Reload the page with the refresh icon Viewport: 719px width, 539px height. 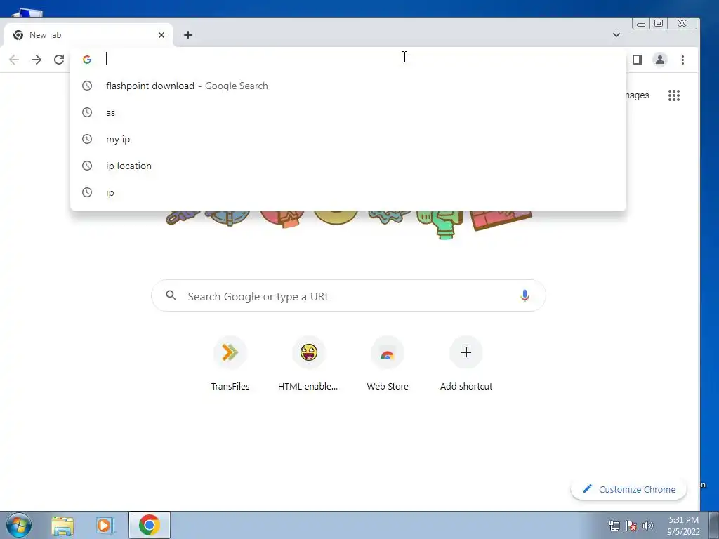(x=59, y=60)
